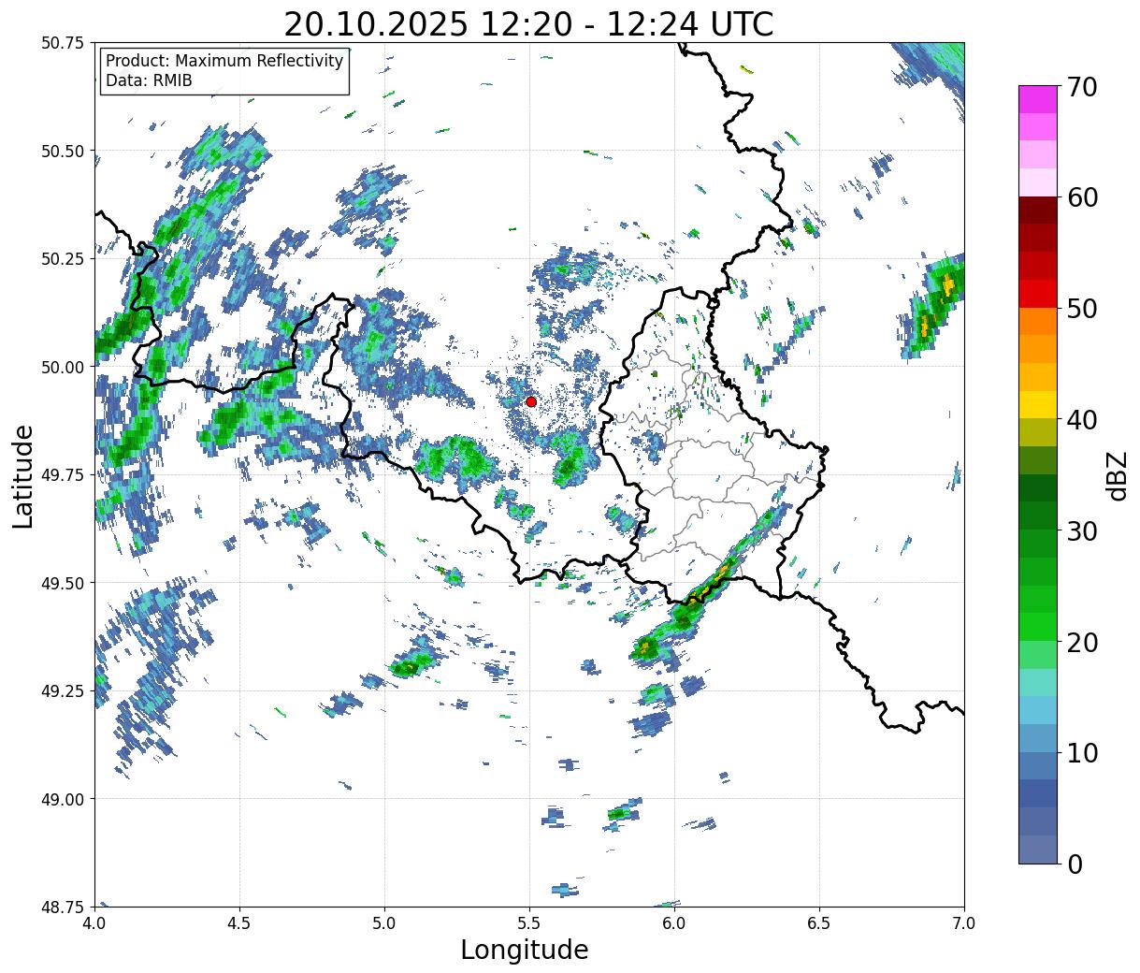This screenshot has height=973, width=1140.
Task: Click longitude tick label 4.0
Action: pos(94,922)
